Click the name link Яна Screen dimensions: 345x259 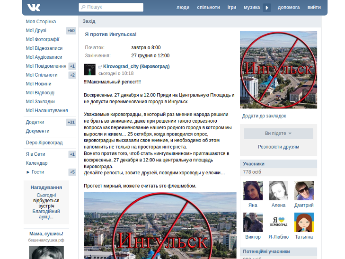(x=253, y=205)
